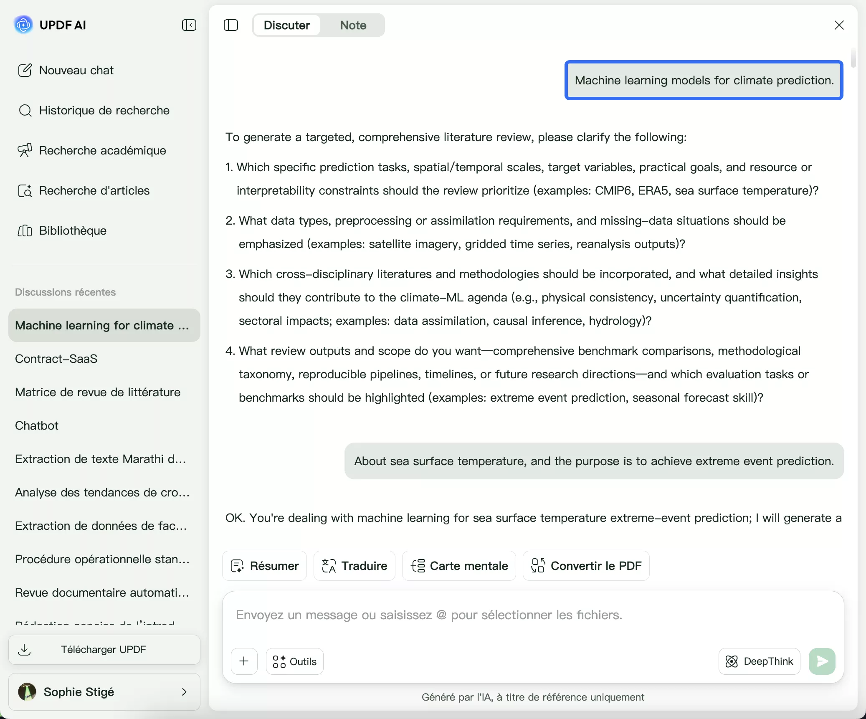Image resolution: width=866 pixels, height=719 pixels.
Task: Open the Outils tools menu
Action: (295, 661)
